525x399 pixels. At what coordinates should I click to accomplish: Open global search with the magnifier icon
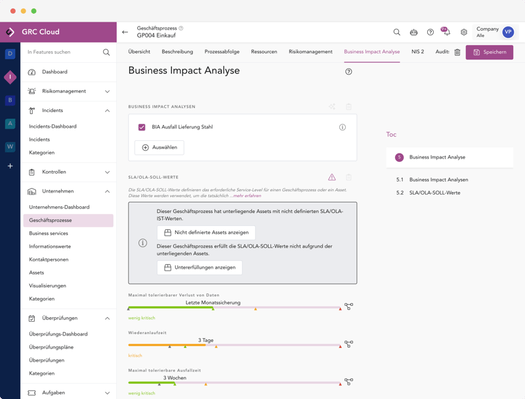coord(396,31)
